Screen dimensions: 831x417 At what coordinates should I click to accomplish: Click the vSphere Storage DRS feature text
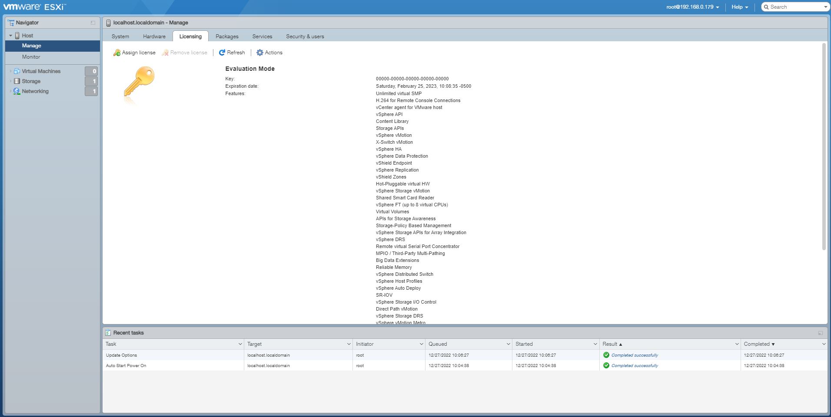pos(399,316)
